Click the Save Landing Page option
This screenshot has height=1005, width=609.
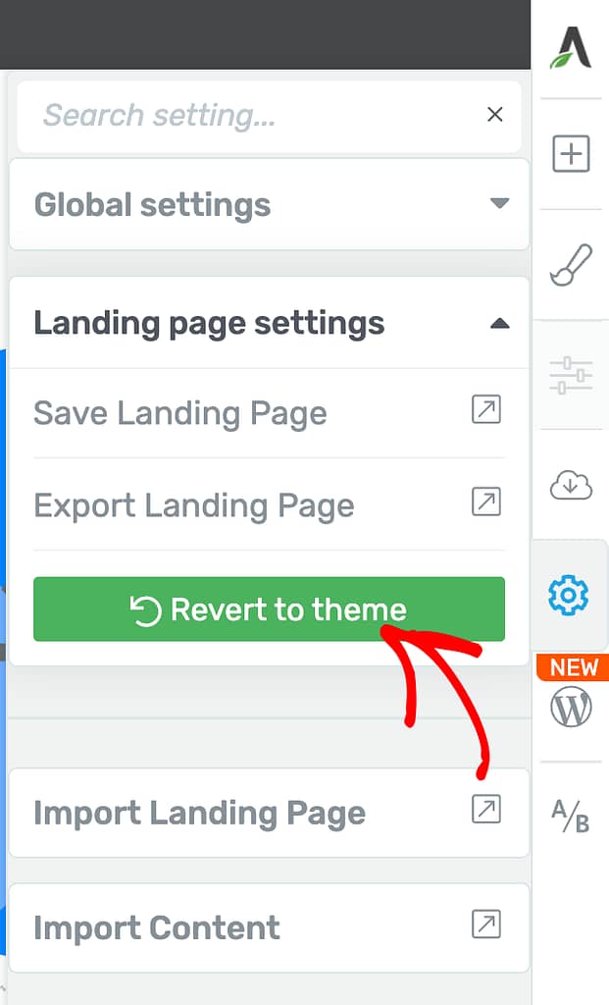[x=269, y=413]
